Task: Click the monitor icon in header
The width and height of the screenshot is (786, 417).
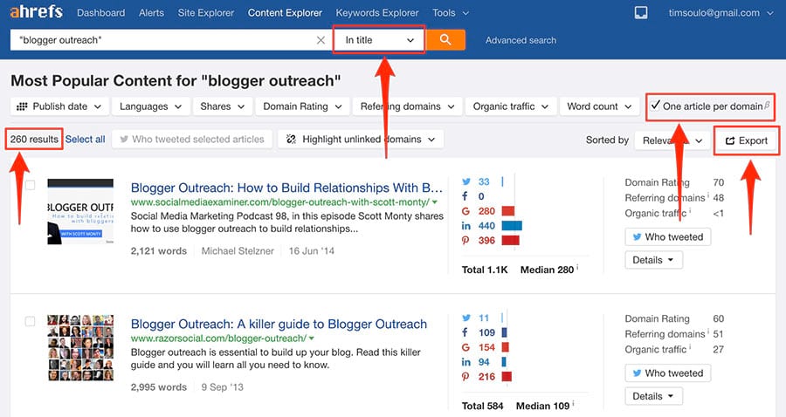Action: tap(641, 12)
